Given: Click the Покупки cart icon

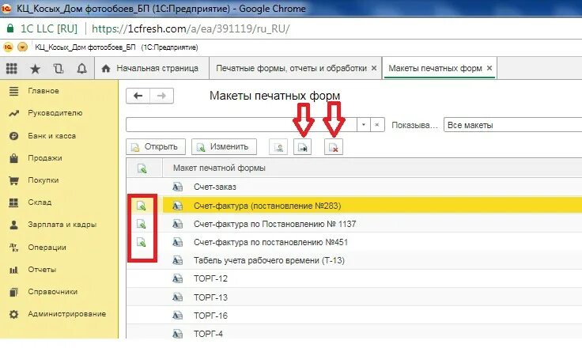Looking at the screenshot, I should [x=13, y=181].
